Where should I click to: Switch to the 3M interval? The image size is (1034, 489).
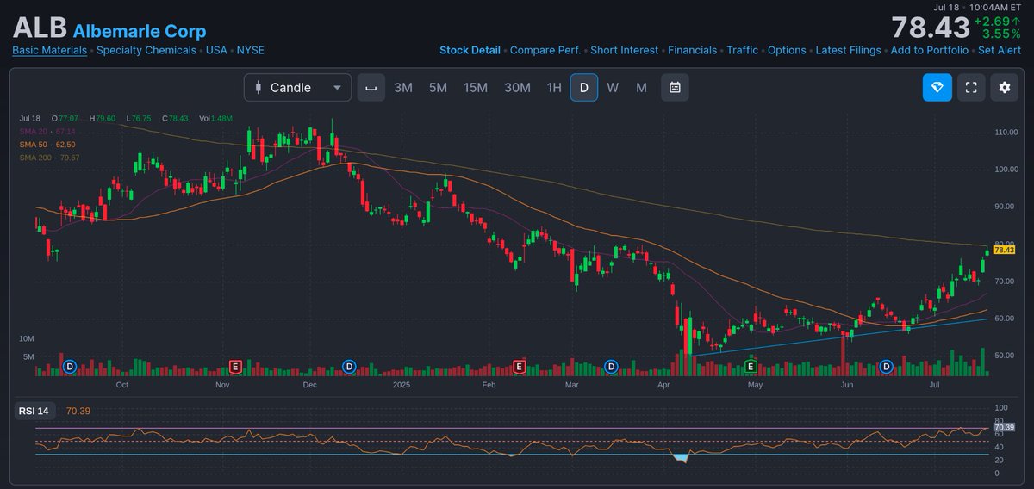tap(403, 87)
